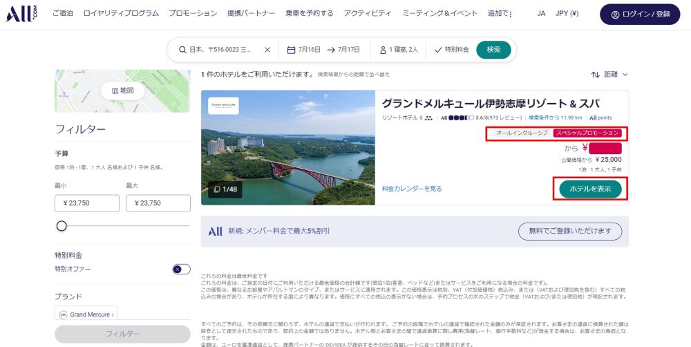
Task: Click 検索条件から 11.98 km distance link
Action: (556, 118)
